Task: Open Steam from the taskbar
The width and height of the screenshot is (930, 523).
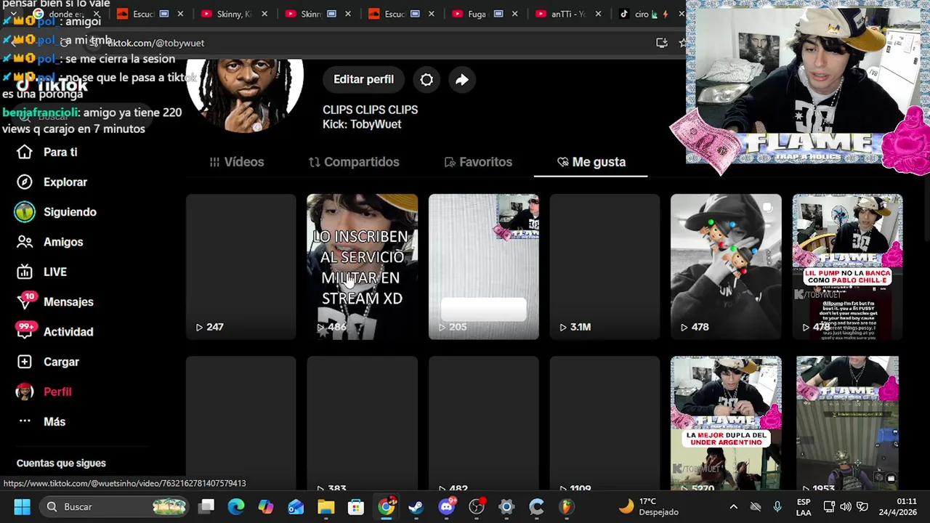Action: (416, 506)
